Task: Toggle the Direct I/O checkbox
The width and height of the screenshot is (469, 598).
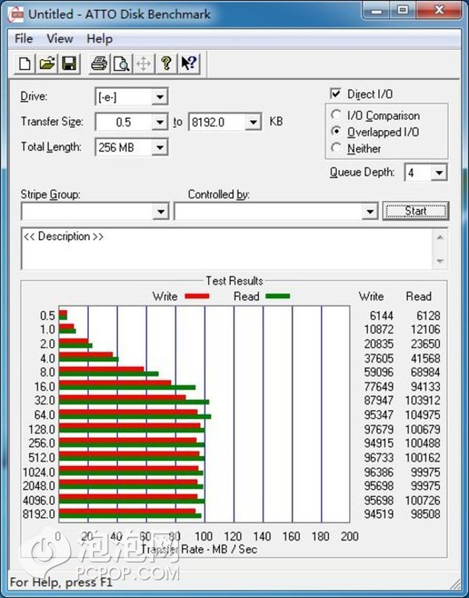Action: pyautogui.click(x=336, y=93)
